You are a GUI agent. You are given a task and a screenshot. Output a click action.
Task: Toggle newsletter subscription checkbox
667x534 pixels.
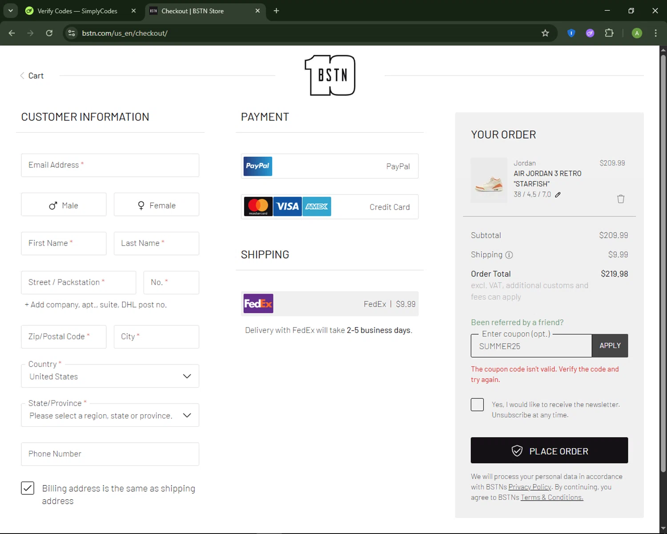click(x=477, y=405)
